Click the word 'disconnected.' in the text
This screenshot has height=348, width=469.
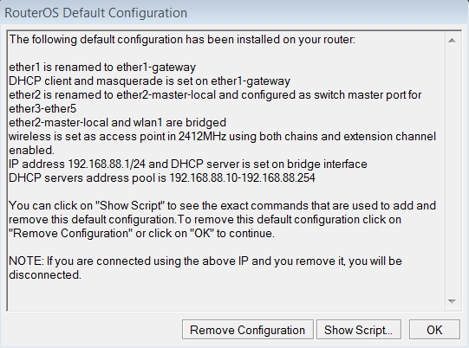coord(45,274)
